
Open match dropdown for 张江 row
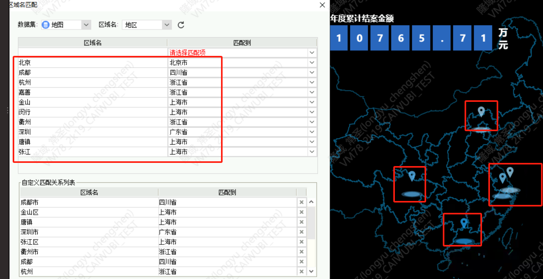coord(312,152)
